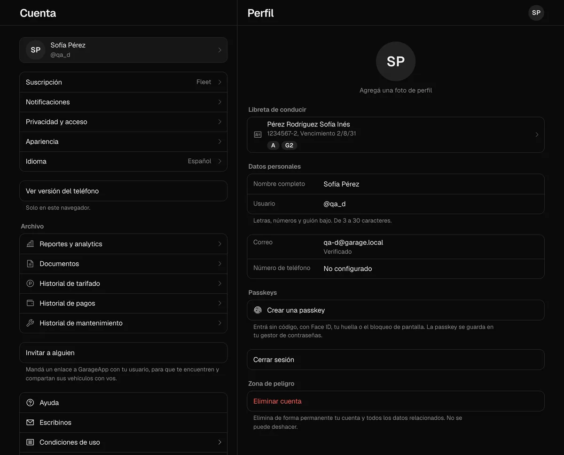Click the Documentos file icon
The image size is (564, 455).
click(30, 264)
